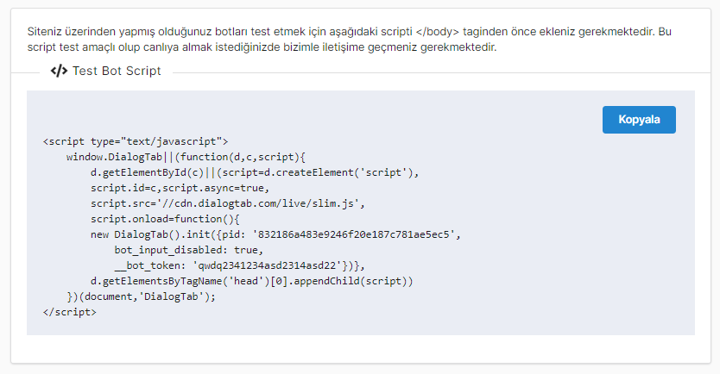This screenshot has width=720, height=374.
Task: Click the window.DialogTab function line
Action: [x=186, y=157]
